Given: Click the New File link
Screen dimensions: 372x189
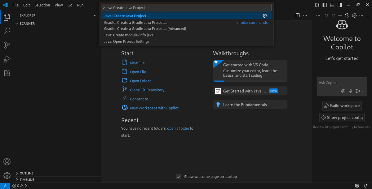Looking at the screenshot, I should (139, 63).
